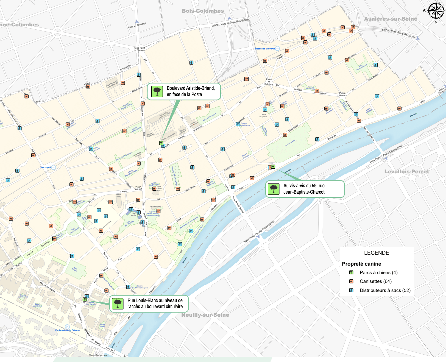Screen dimensions: 446x362
Task: Click the Bois-Colombes city label
Action: click(203, 11)
